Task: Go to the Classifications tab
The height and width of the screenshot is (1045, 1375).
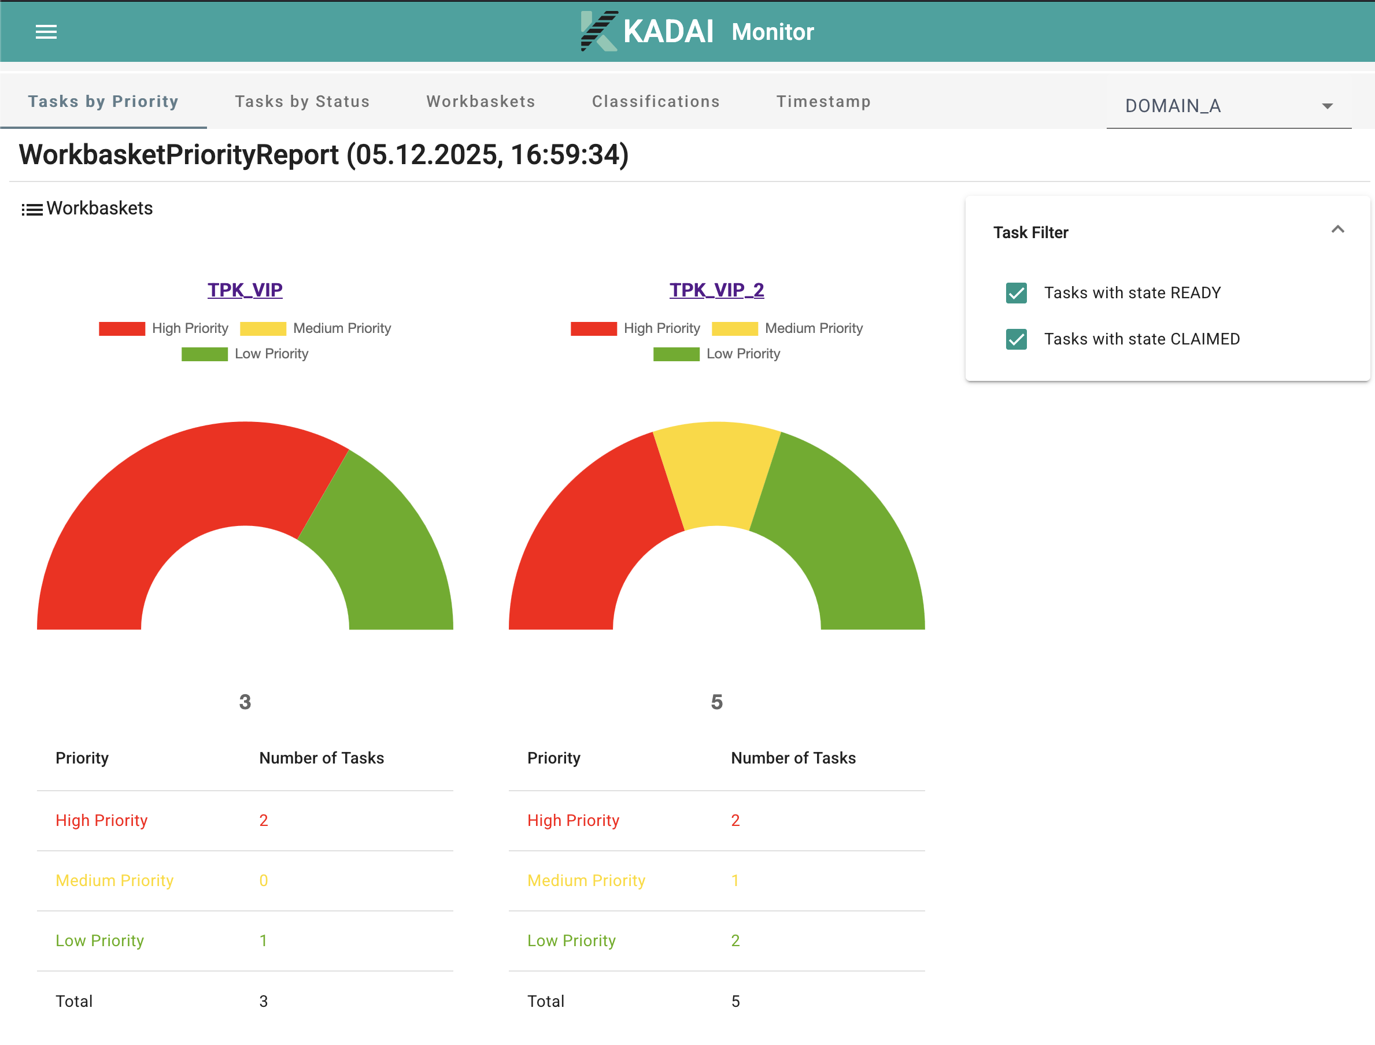Action: 656,101
